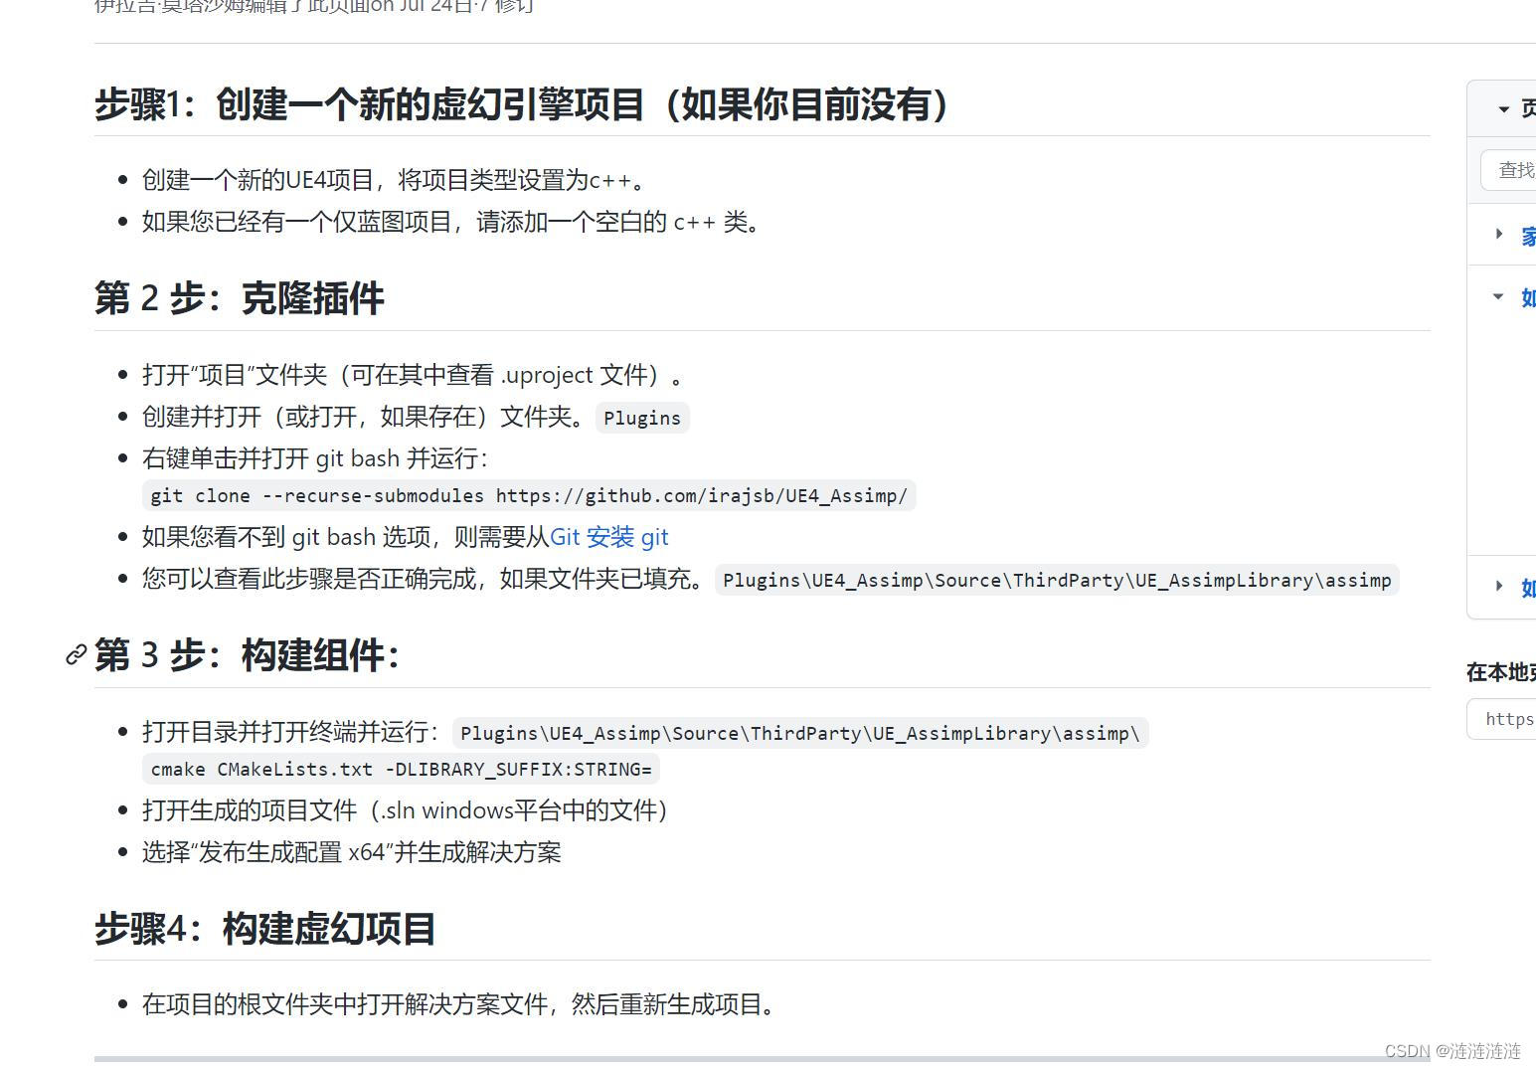Click the local clone https URL field
Viewport: 1536px width, 1069px height.
(x=1502, y=719)
